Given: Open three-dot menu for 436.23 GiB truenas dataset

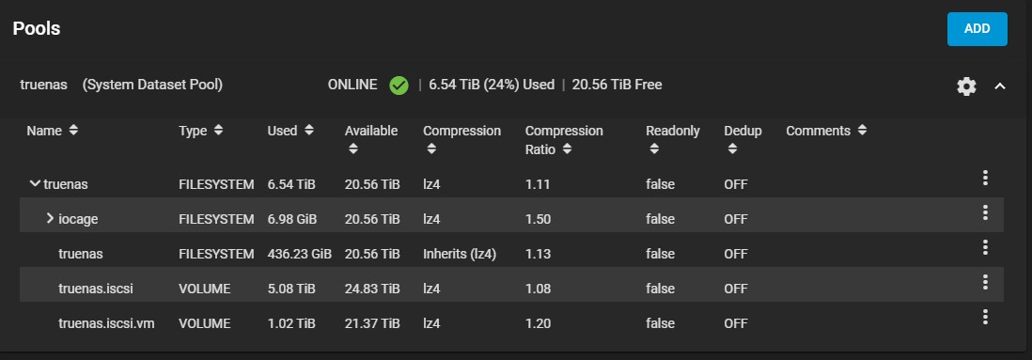Looking at the screenshot, I should coord(985,247).
